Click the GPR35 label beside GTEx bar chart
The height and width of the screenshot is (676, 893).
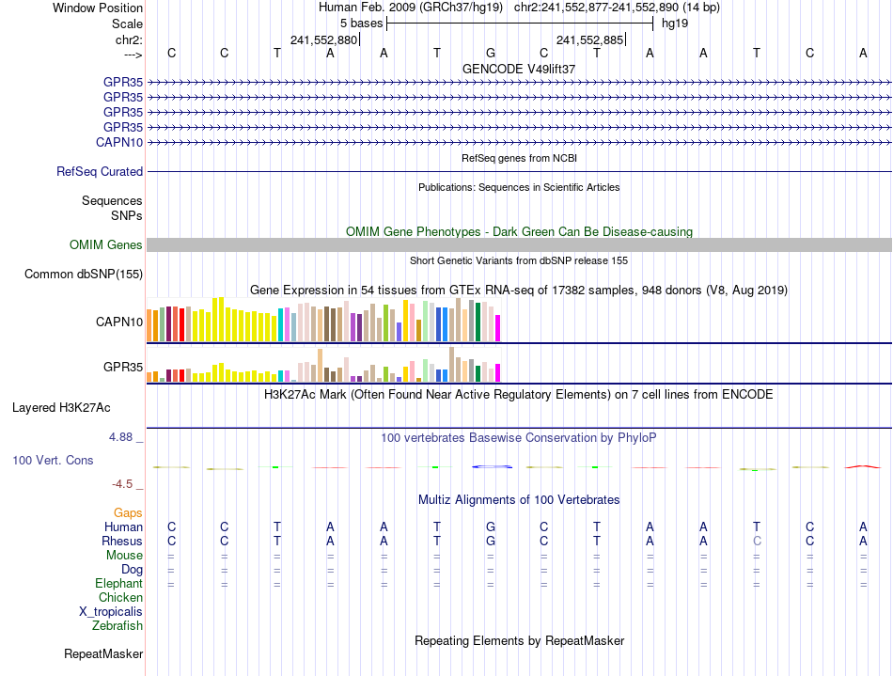pos(123,367)
